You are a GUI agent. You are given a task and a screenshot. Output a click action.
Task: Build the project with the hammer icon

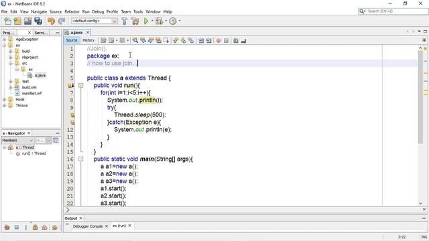[x=125, y=21]
